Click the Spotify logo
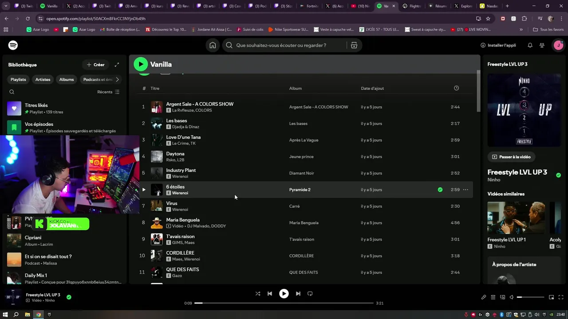This screenshot has height=319, width=568. (13, 45)
